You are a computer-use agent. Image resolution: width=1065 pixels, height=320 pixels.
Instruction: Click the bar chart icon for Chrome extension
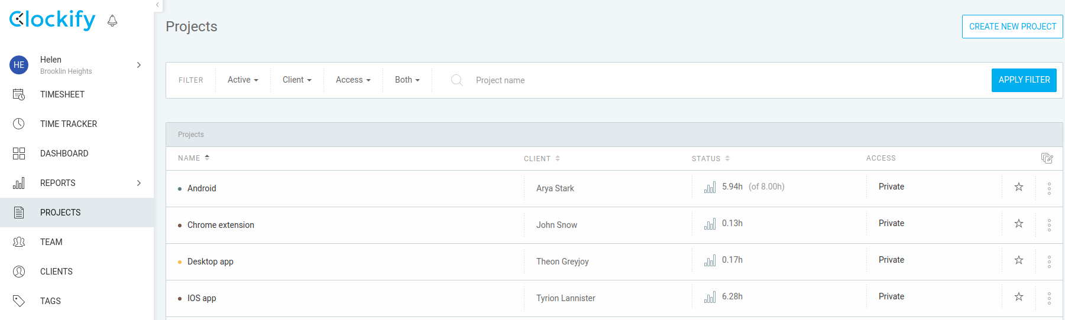tap(710, 224)
